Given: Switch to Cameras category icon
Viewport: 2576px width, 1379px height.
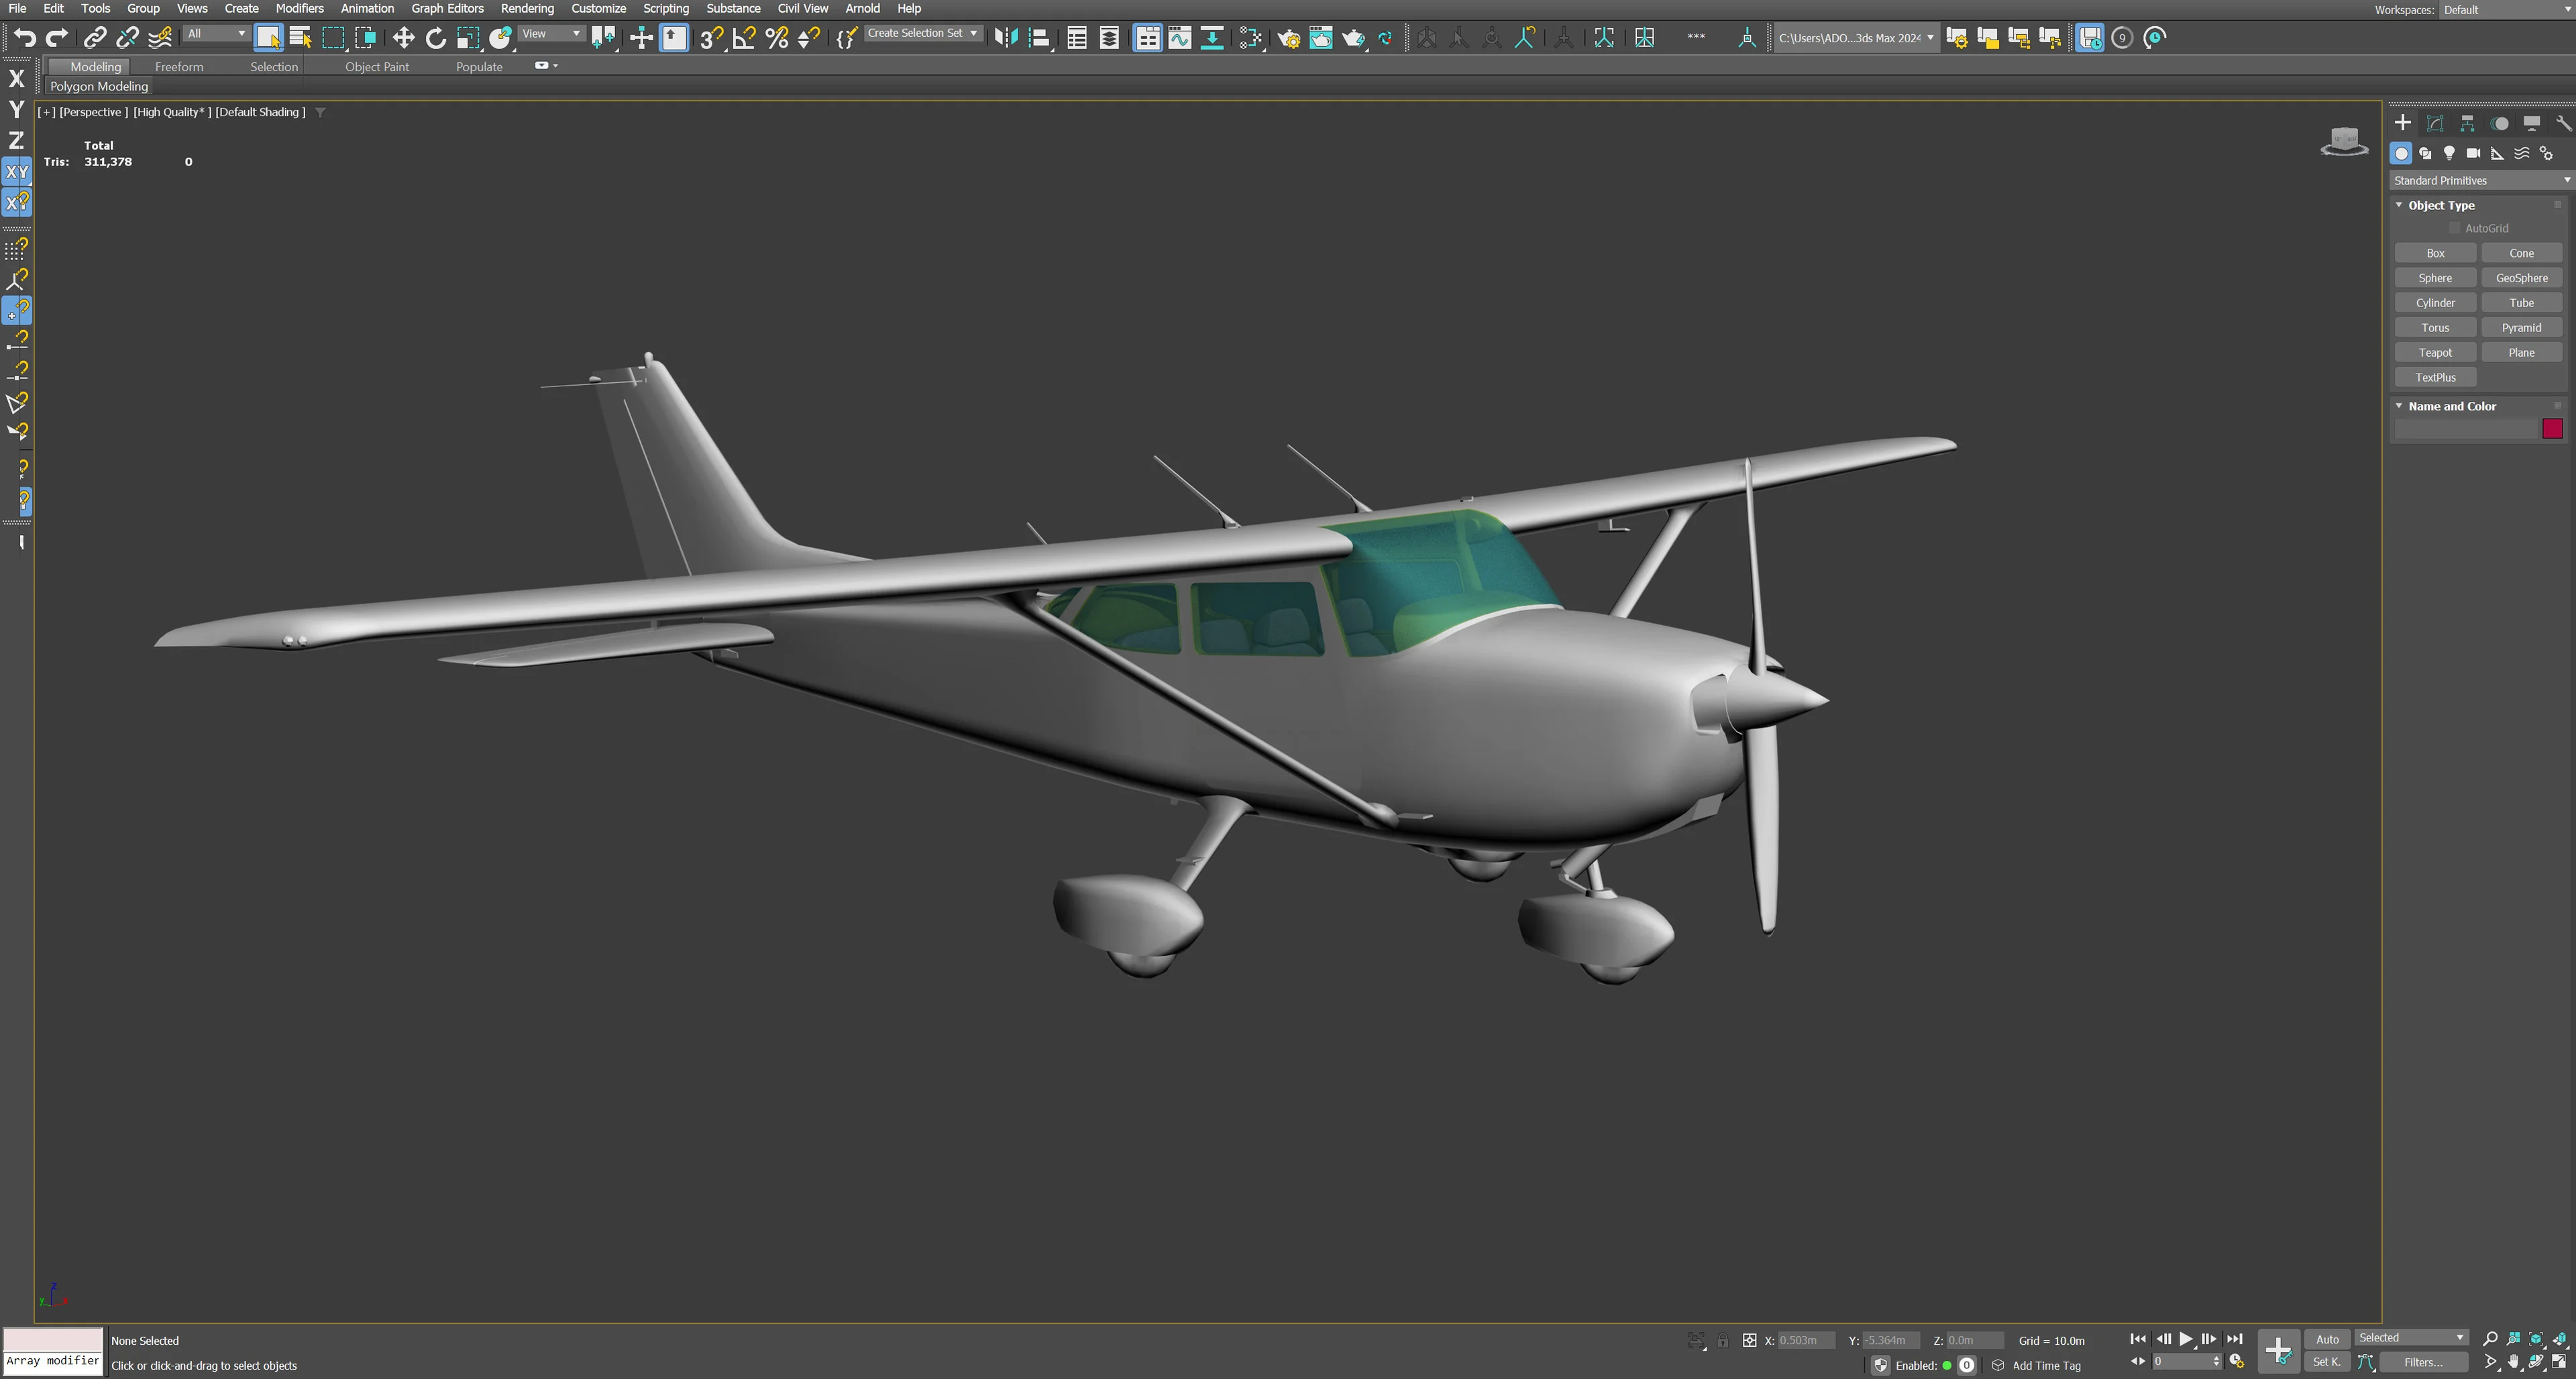Looking at the screenshot, I should pyautogui.click(x=2473, y=153).
